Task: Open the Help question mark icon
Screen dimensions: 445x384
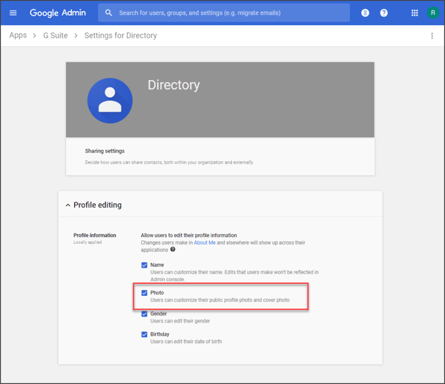Action: point(383,13)
